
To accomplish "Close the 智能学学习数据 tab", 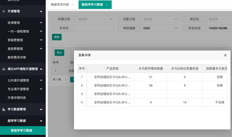I will coord(107,5).
